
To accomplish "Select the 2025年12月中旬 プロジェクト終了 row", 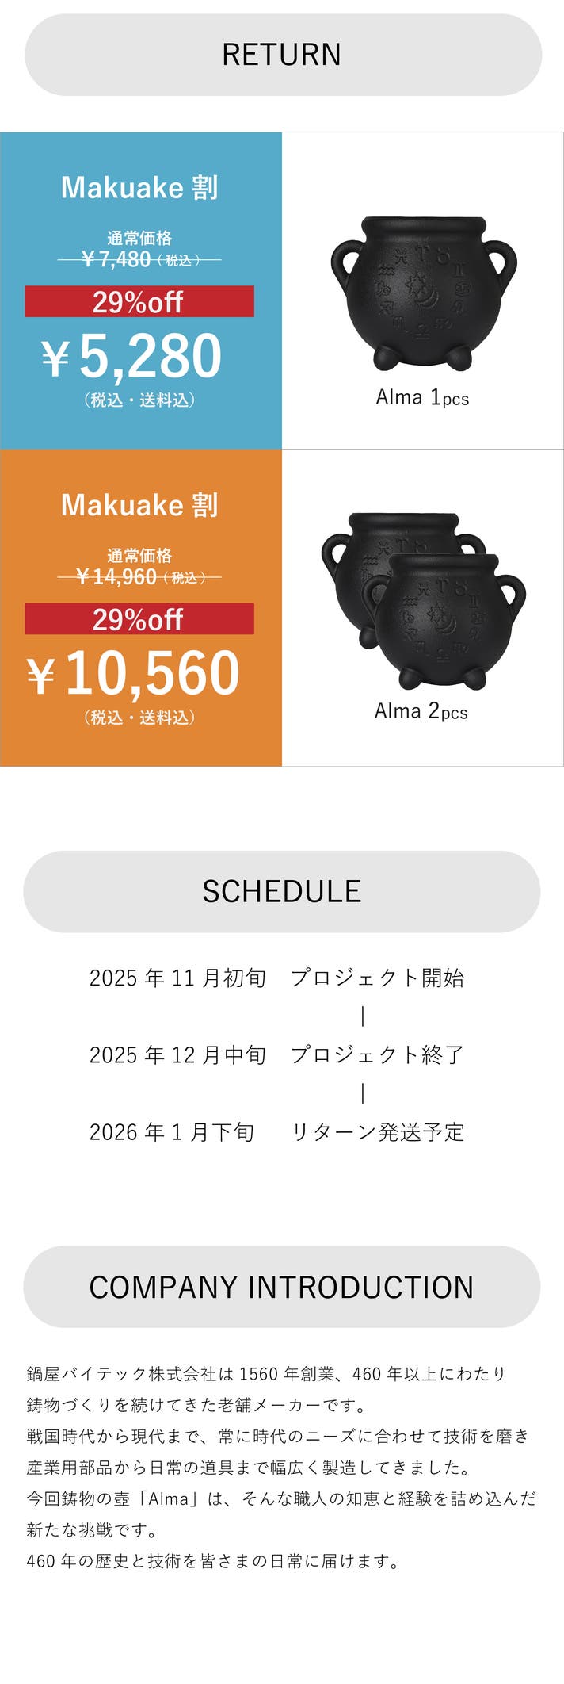I will coord(276,1054).
